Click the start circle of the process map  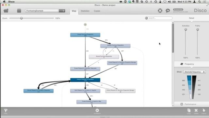tap(85, 25)
